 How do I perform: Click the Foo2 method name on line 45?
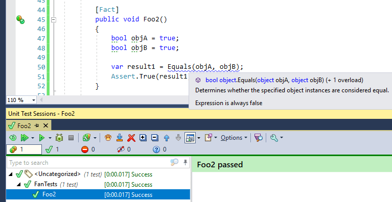pos(151,19)
